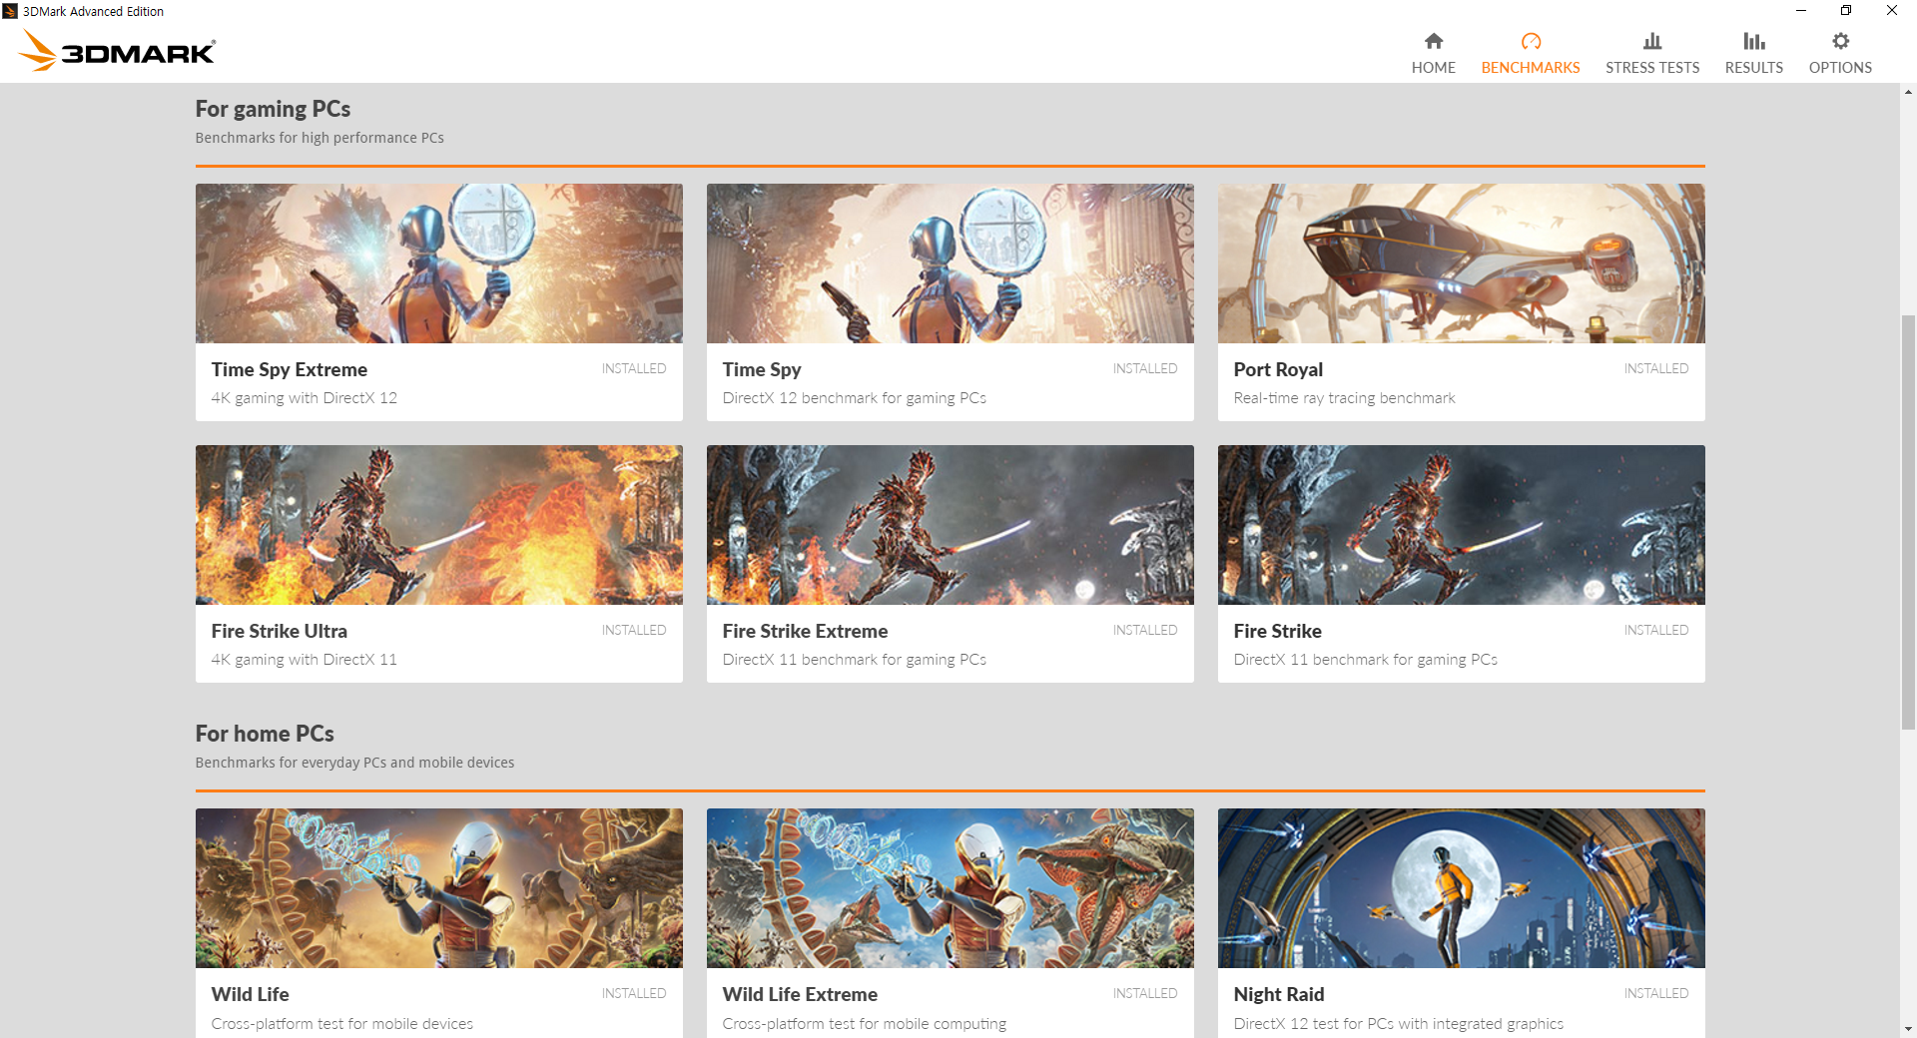The height and width of the screenshot is (1038, 1917).
Task: Click '4K gaming with DirectX 11' description
Action: tap(305, 660)
